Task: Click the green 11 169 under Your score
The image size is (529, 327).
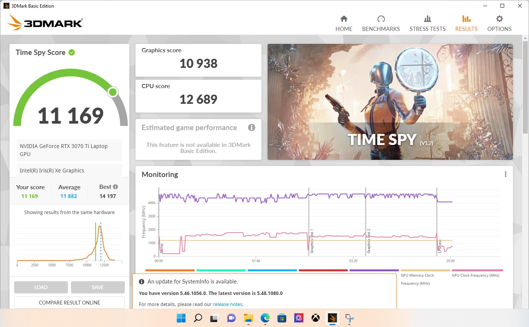Action: [x=30, y=196]
